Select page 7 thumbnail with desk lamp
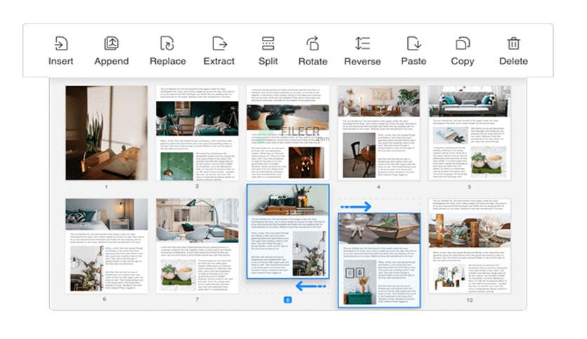 (197, 246)
